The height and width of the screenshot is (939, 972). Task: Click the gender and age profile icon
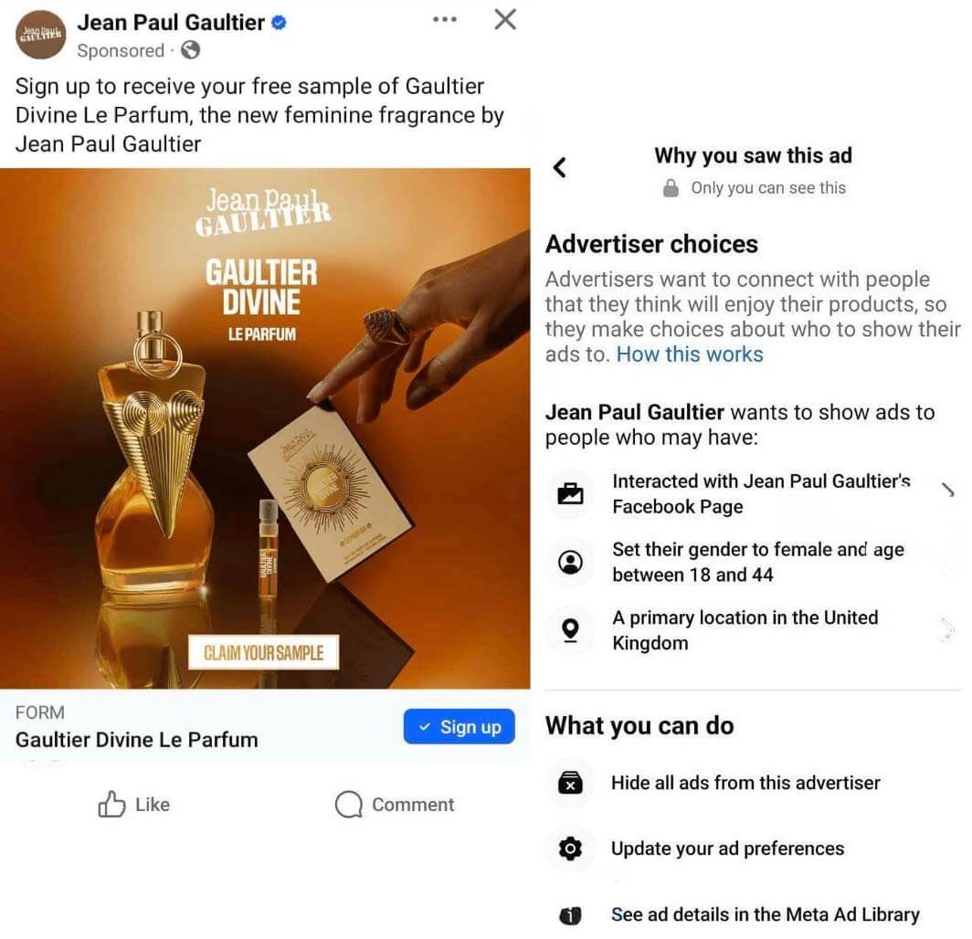(x=570, y=562)
